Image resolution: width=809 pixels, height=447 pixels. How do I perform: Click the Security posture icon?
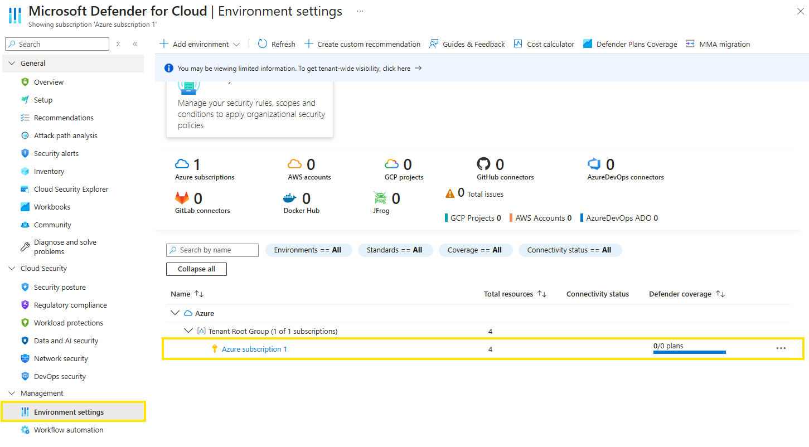coord(25,287)
